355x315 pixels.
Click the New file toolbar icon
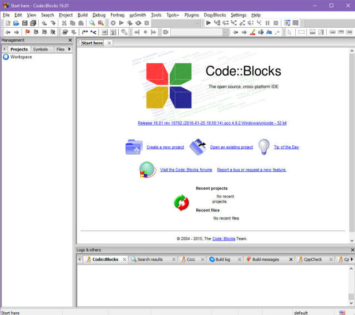(x=8, y=23)
